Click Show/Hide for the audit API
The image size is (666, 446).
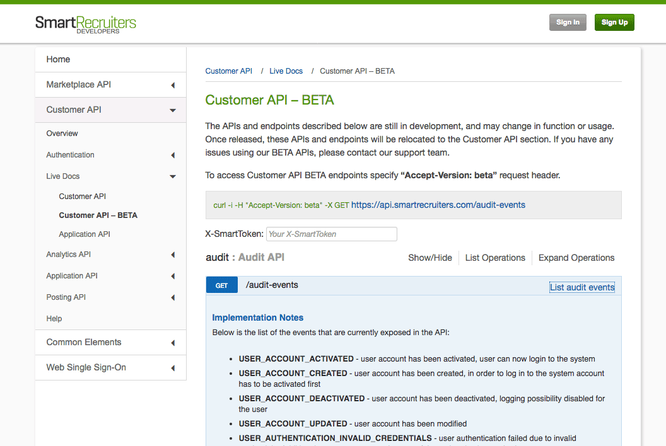click(x=430, y=258)
